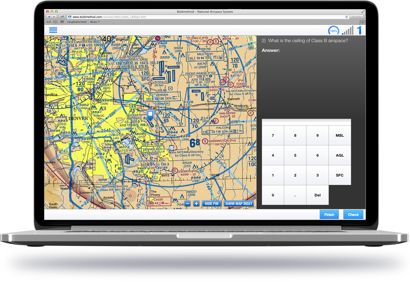Screen dimensions: 410x282
Task: Zoom out using the minus map control
Action: click(x=188, y=204)
